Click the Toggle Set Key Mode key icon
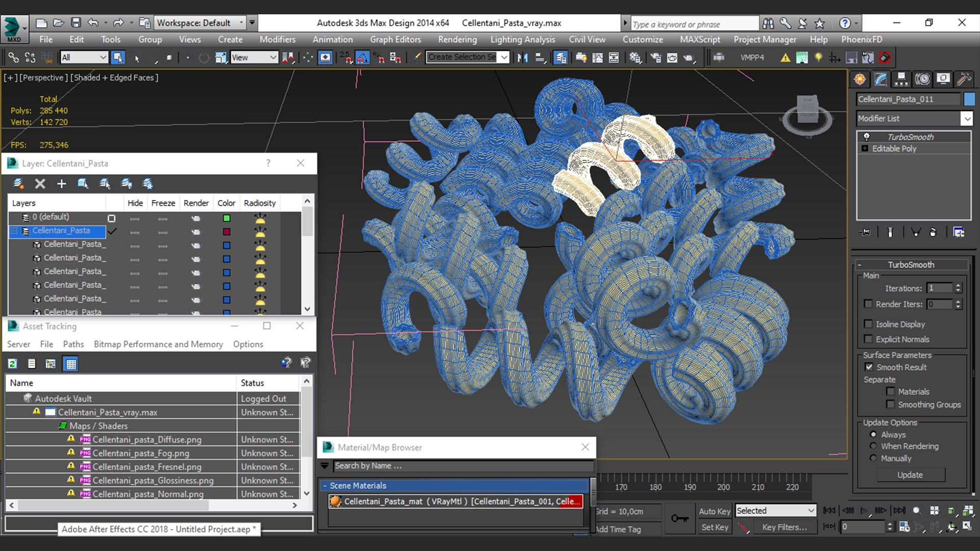980x551 pixels. point(680,519)
